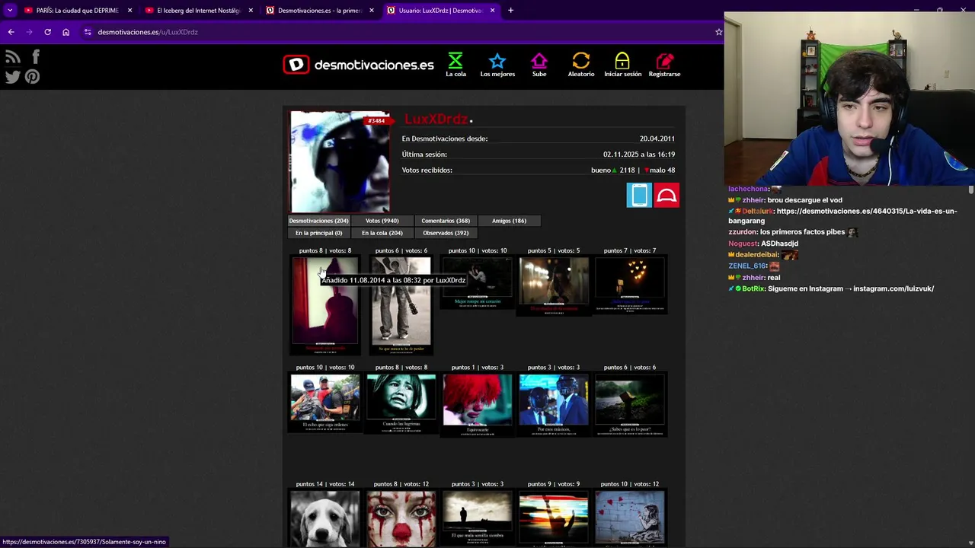This screenshot has height=548, width=975.
Task: Select the Desmotivaciones (204) profile tab
Action: (x=318, y=221)
